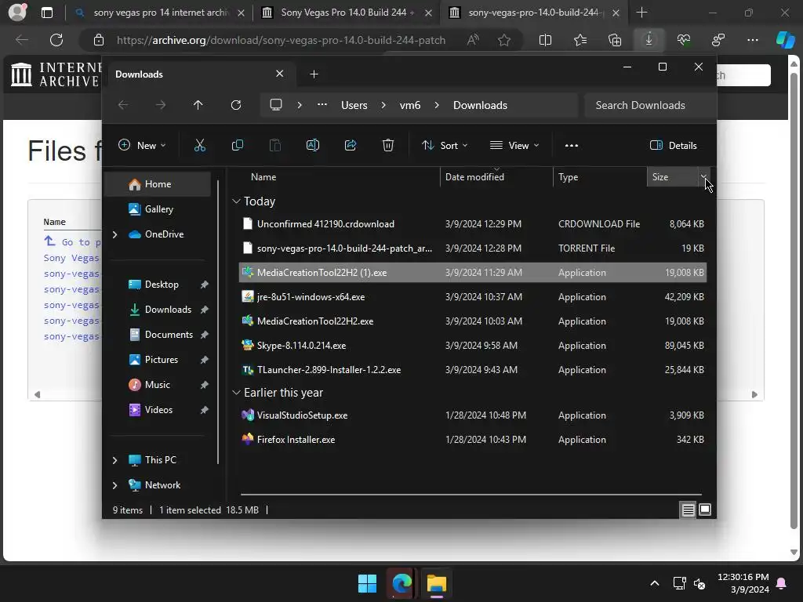
Task: Click Users in the breadcrumb path
Action: click(x=354, y=105)
